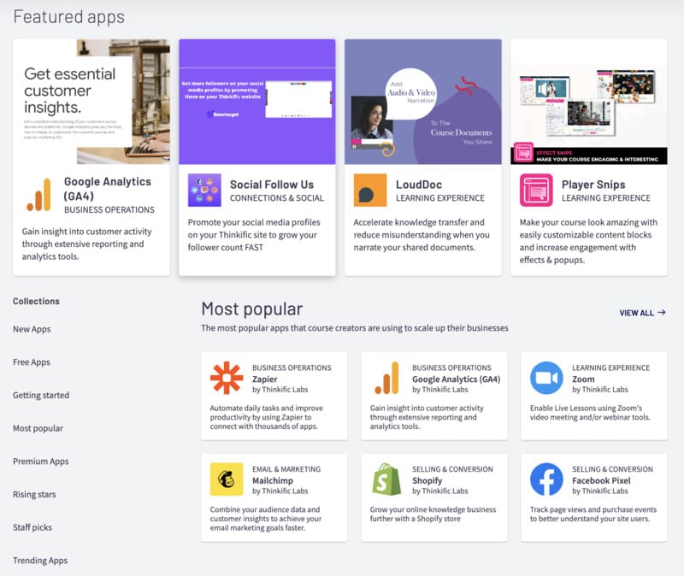This screenshot has height=576, width=684.
Task: Open the Zapier app title
Action: coord(265,379)
